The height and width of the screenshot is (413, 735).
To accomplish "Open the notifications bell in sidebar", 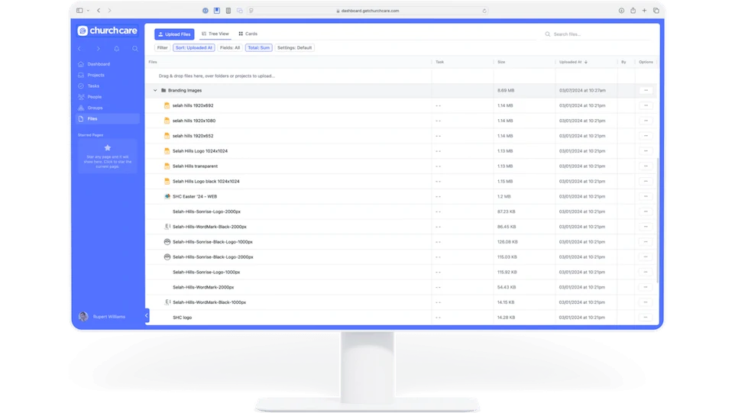I will (x=117, y=49).
